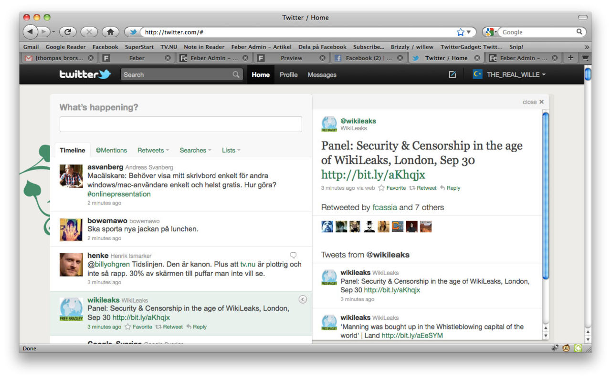Switch to the Timeline tab

click(73, 150)
